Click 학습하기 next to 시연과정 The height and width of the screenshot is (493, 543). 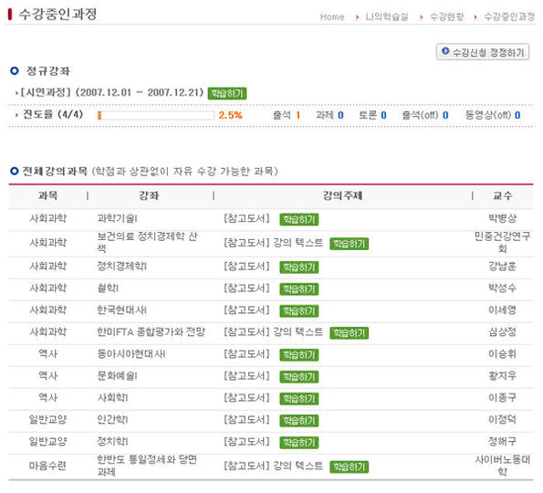coord(227,93)
